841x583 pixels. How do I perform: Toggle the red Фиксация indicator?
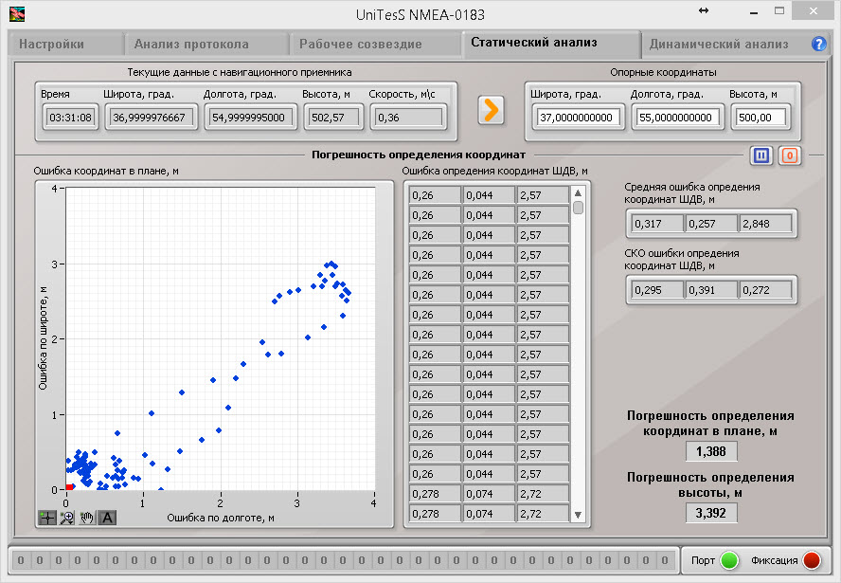pos(811,559)
